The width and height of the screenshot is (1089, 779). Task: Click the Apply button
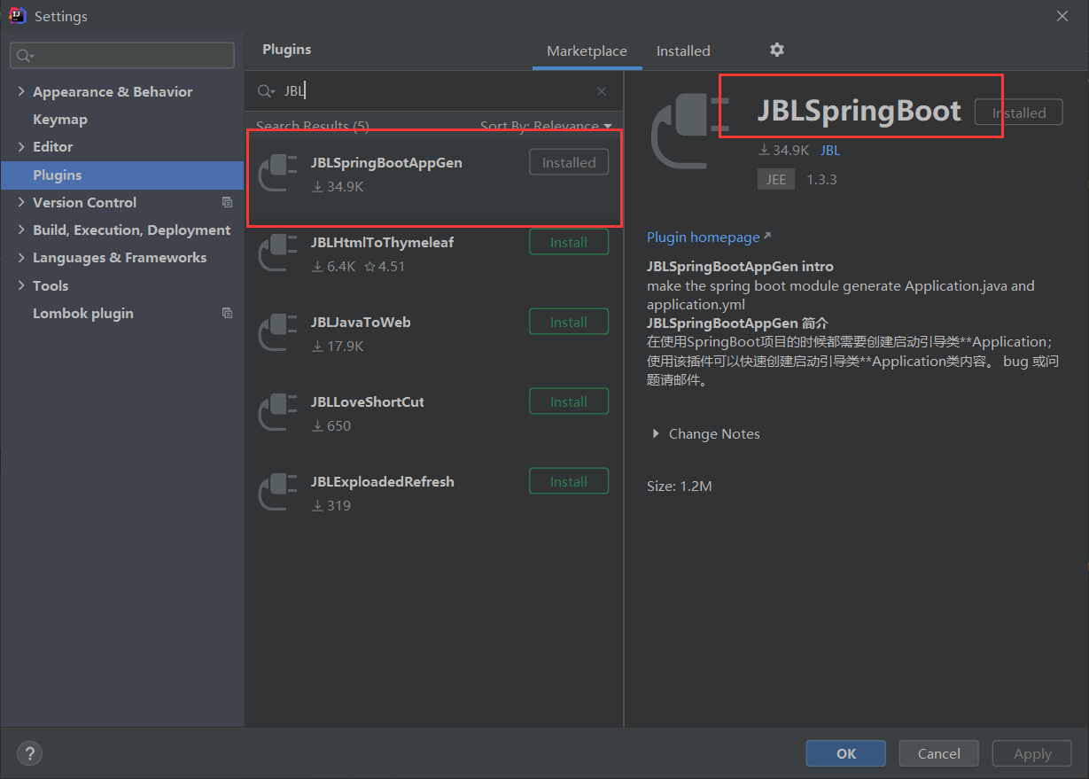[1032, 753]
